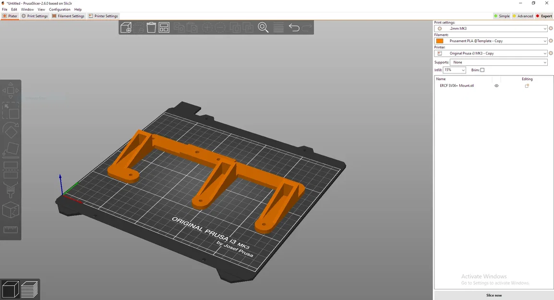This screenshot has width=554, height=300.
Task: Click the gear icon beside Printer preset
Action: 551,53
